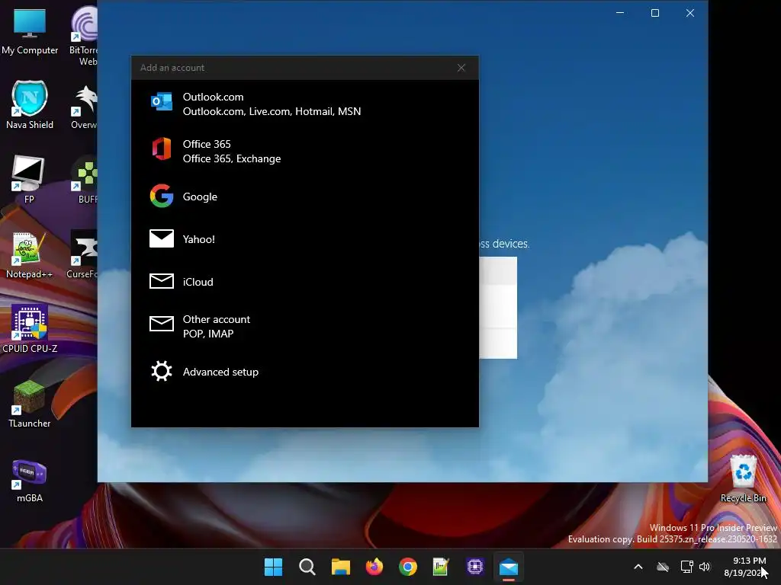
Task: Open the Advanced setup label
Action: (x=220, y=372)
